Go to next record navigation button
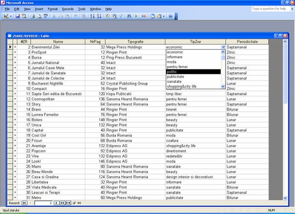Viewport: 295px width, 214px height. pyautogui.click(x=56, y=202)
